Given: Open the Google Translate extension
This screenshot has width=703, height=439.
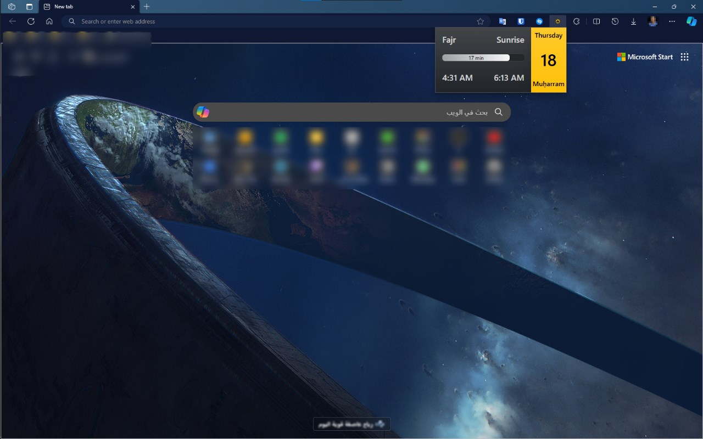Looking at the screenshot, I should (503, 21).
